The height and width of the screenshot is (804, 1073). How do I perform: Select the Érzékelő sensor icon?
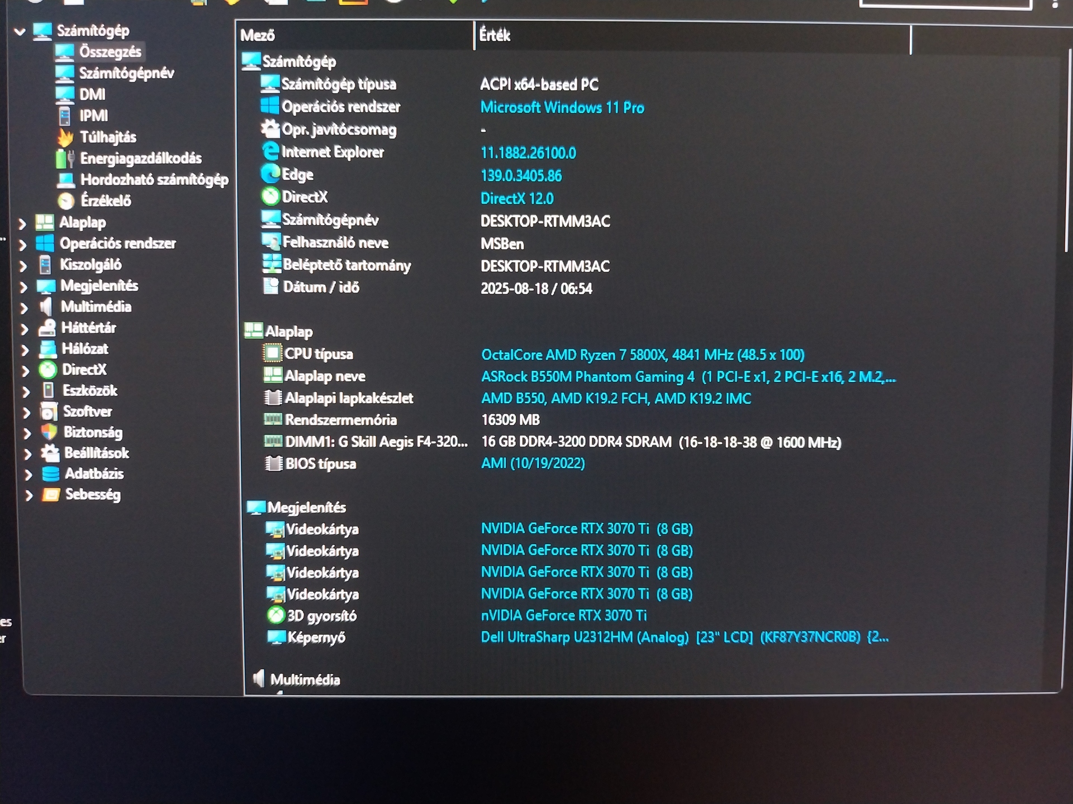(x=66, y=201)
